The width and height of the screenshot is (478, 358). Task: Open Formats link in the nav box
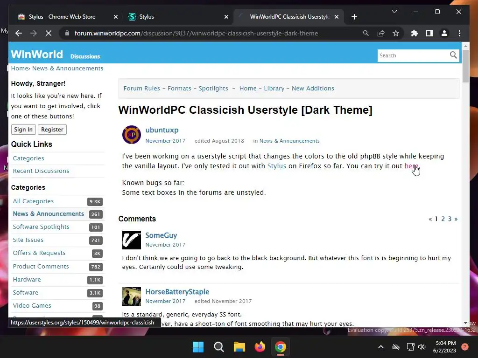[179, 88]
